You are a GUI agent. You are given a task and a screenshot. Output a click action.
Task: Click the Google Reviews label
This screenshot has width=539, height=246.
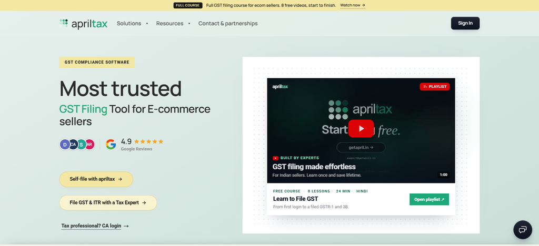[136, 149]
